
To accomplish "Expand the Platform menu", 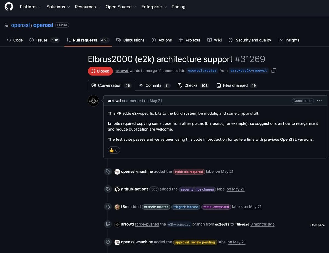I will (31, 7).
